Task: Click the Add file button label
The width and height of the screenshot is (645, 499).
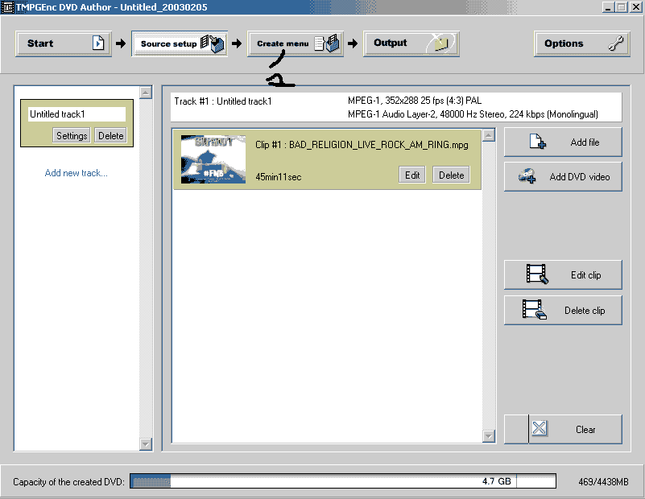Action: coord(585,142)
